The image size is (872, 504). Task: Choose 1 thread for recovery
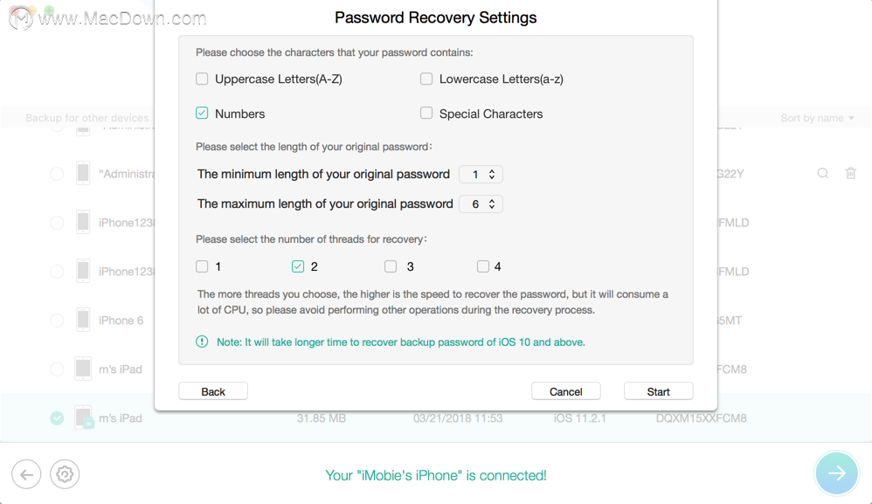click(202, 266)
